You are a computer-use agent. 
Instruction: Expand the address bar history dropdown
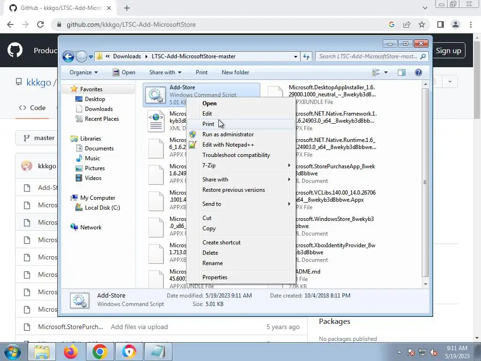pyautogui.click(x=295, y=56)
